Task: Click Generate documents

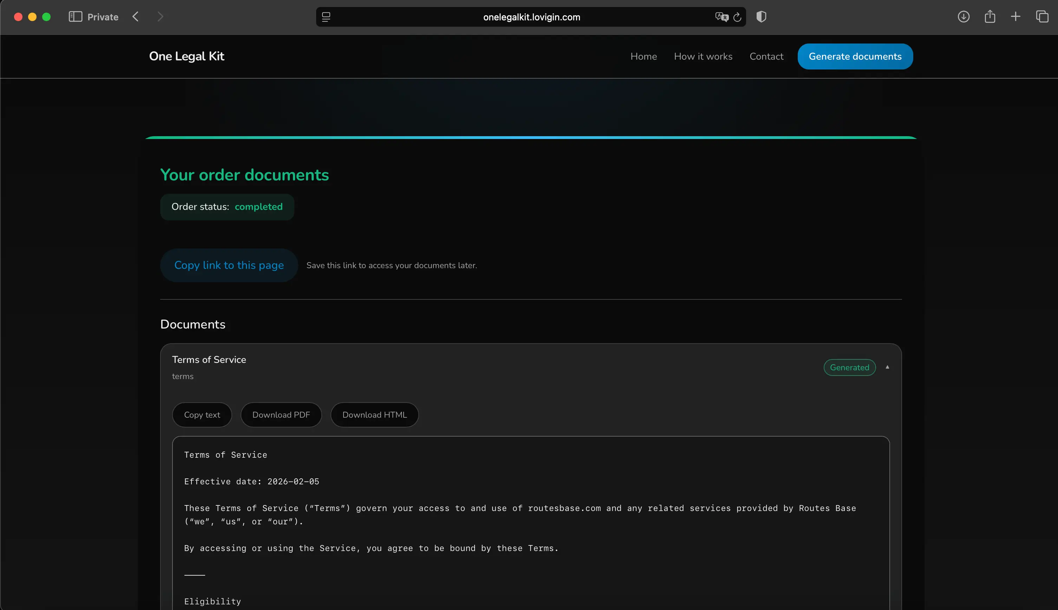Action: 855,56
